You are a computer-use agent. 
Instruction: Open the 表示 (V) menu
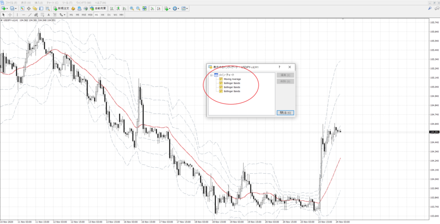click(25, 3)
